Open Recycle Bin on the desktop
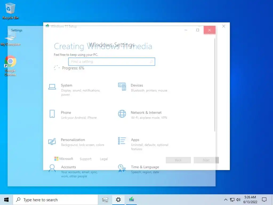The image size is (273, 205). (x=10, y=11)
